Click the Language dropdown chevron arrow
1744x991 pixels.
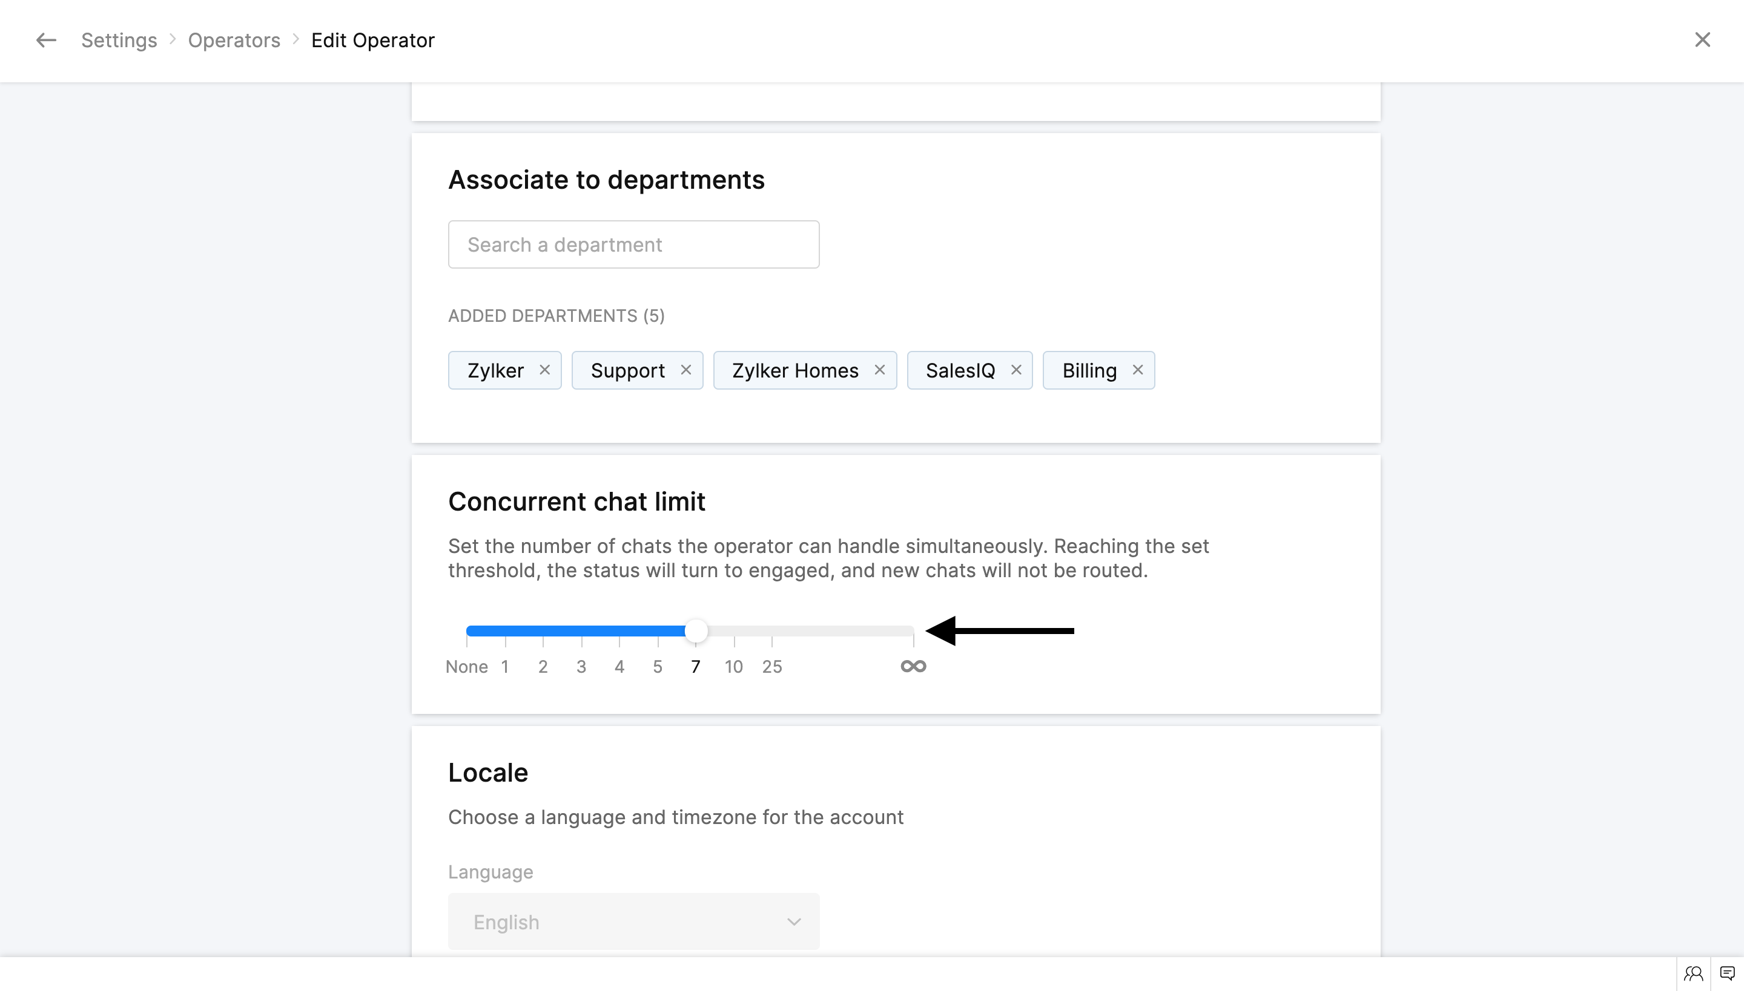coord(794,921)
